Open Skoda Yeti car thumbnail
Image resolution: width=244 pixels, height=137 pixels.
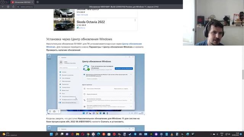pos(64,13)
